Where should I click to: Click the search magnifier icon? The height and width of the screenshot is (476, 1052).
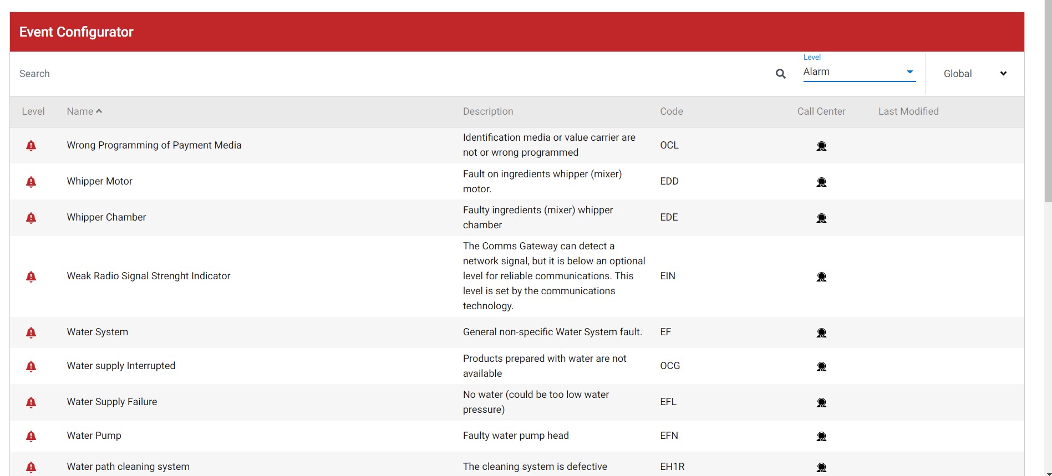click(x=780, y=74)
